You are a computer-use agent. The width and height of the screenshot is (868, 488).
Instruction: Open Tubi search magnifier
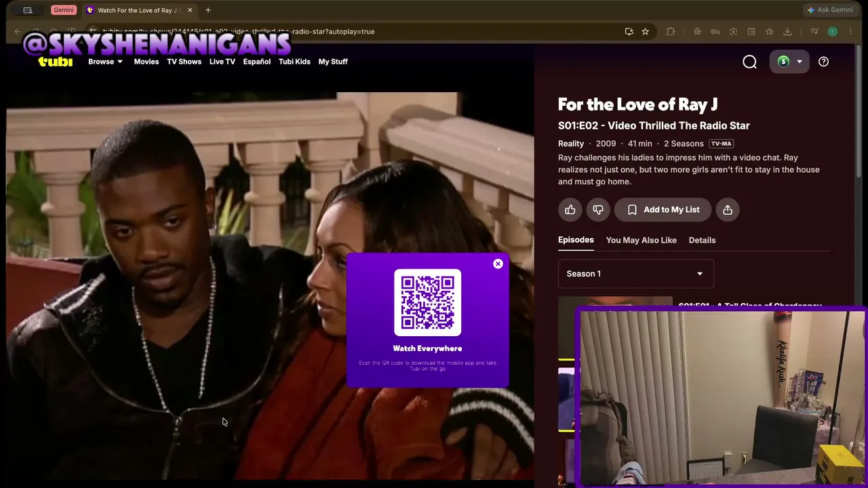(x=749, y=62)
